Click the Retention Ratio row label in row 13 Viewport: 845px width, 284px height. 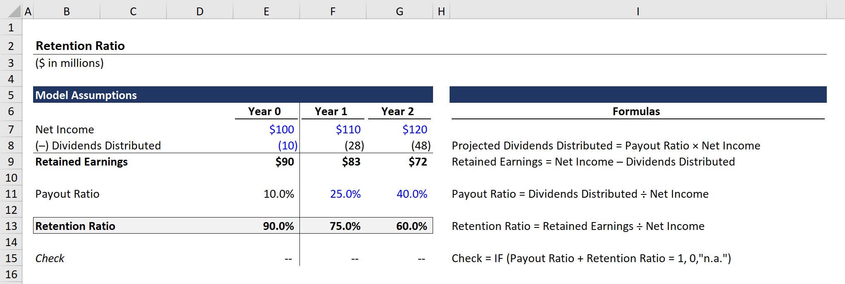(x=75, y=226)
